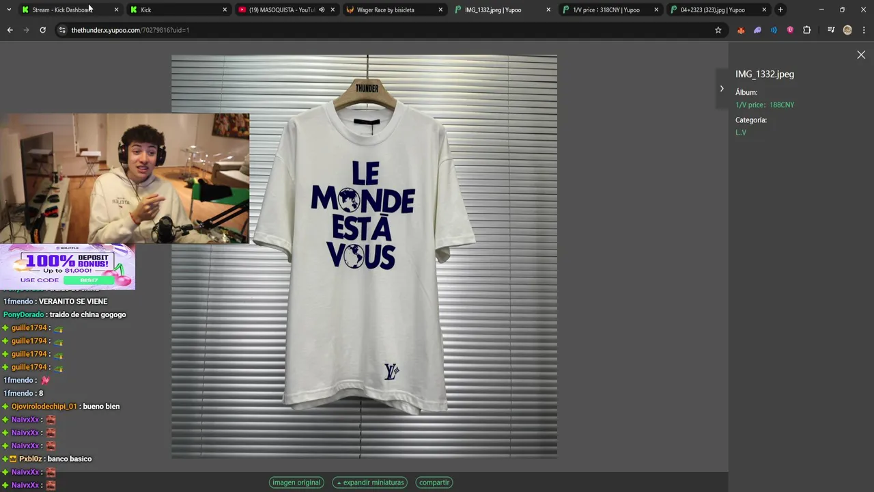
Task: Click the streamer webcam overlay
Action: pyautogui.click(x=124, y=178)
